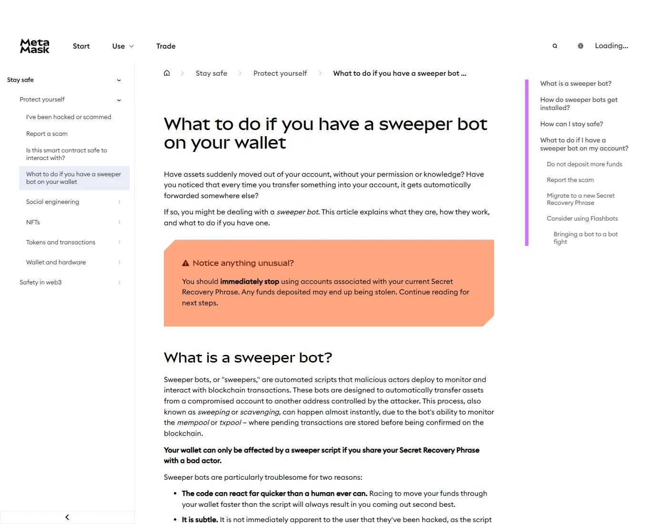
Task: Open Tokens and transactions sidebar item
Action: (x=61, y=242)
